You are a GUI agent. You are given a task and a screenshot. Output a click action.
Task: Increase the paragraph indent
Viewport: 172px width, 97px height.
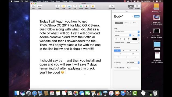pos(133,54)
